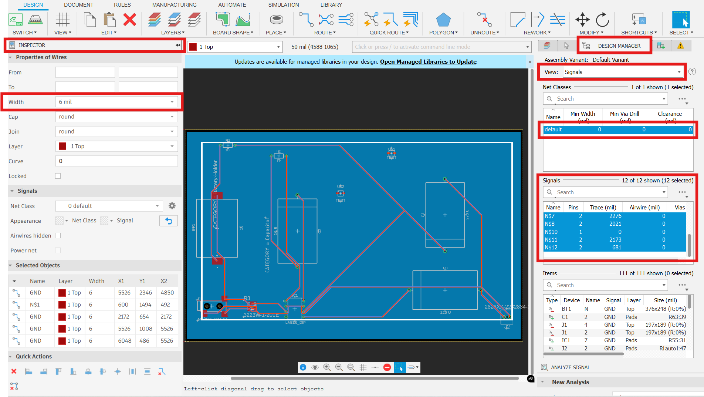Toggle the Power net checkbox
This screenshot has width=704, height=397.
58,250
